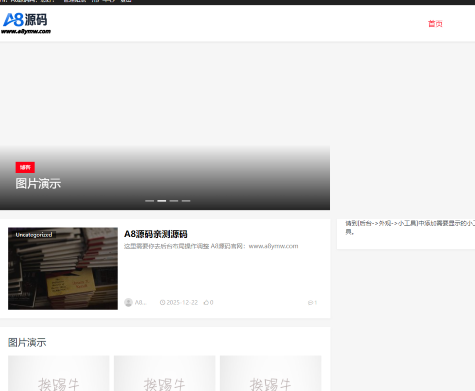Open the article titled A8源码亲测源码

coord(156,234)
